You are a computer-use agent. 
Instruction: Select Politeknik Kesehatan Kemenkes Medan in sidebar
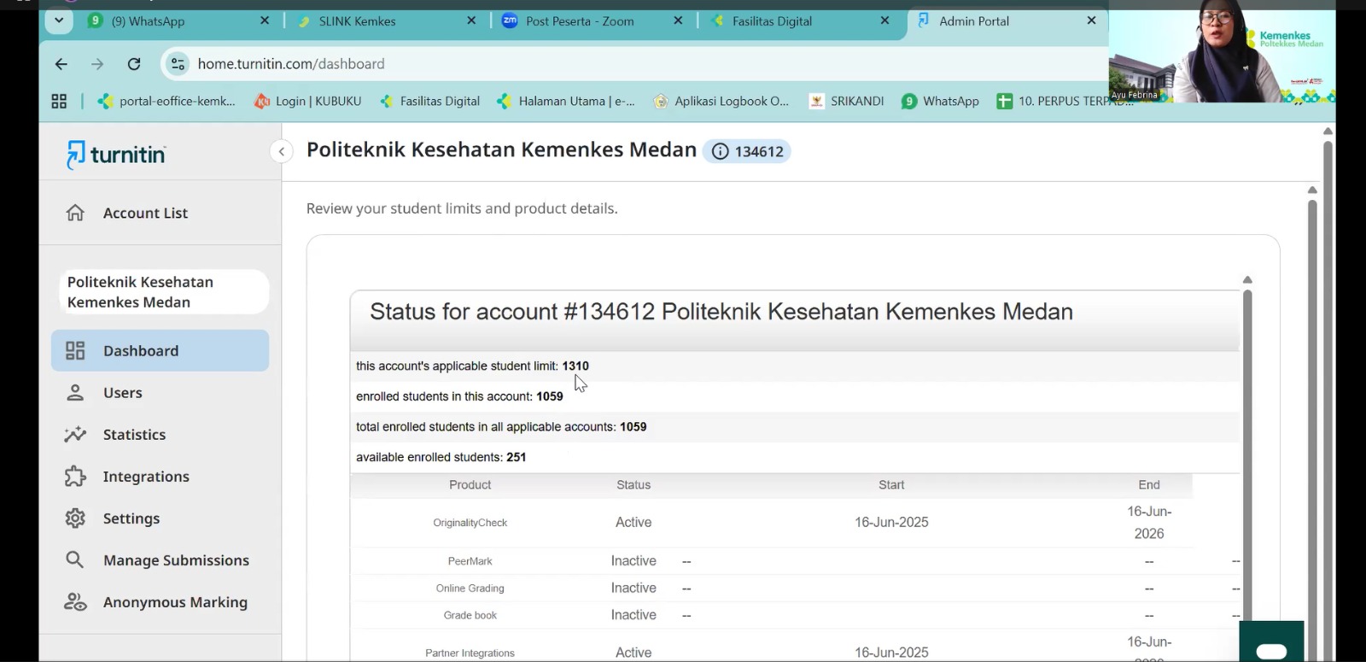coord(160,292)
